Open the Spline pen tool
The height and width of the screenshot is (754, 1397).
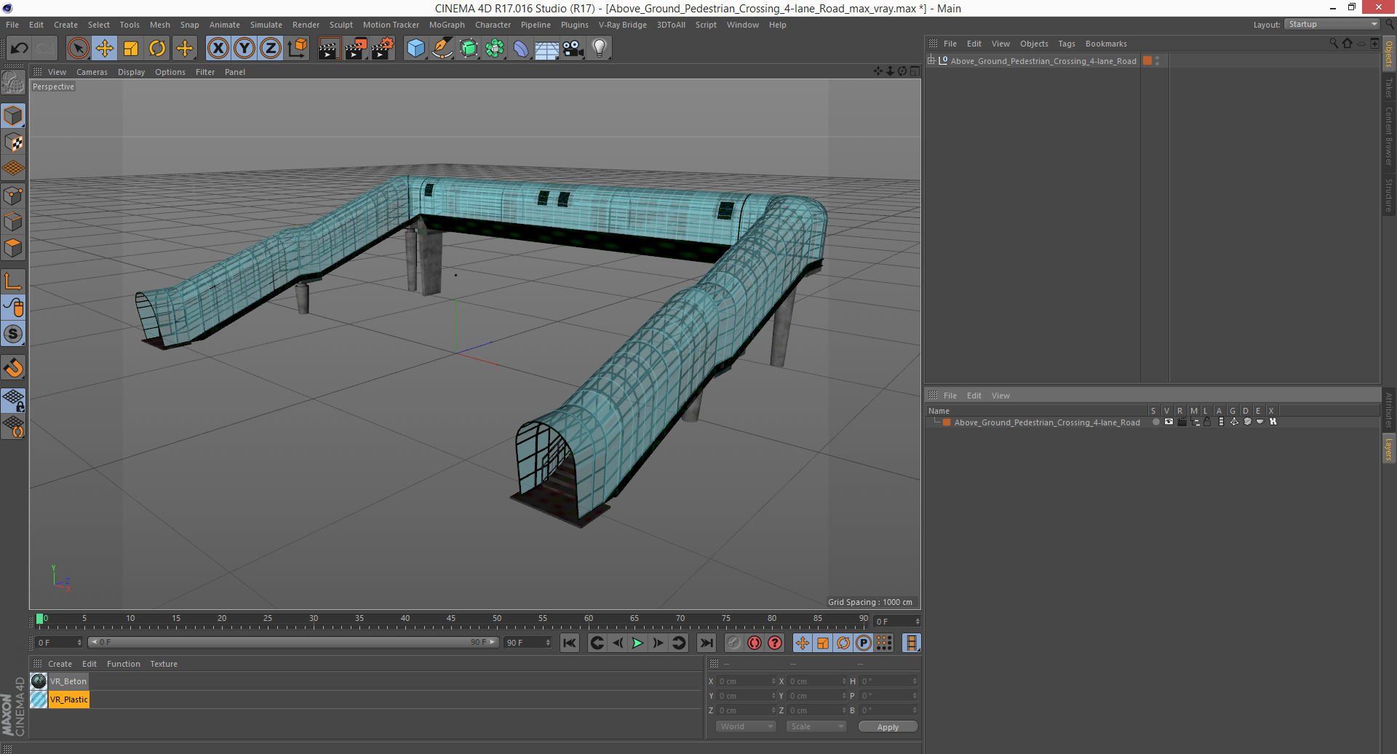[x=442, y=49]
